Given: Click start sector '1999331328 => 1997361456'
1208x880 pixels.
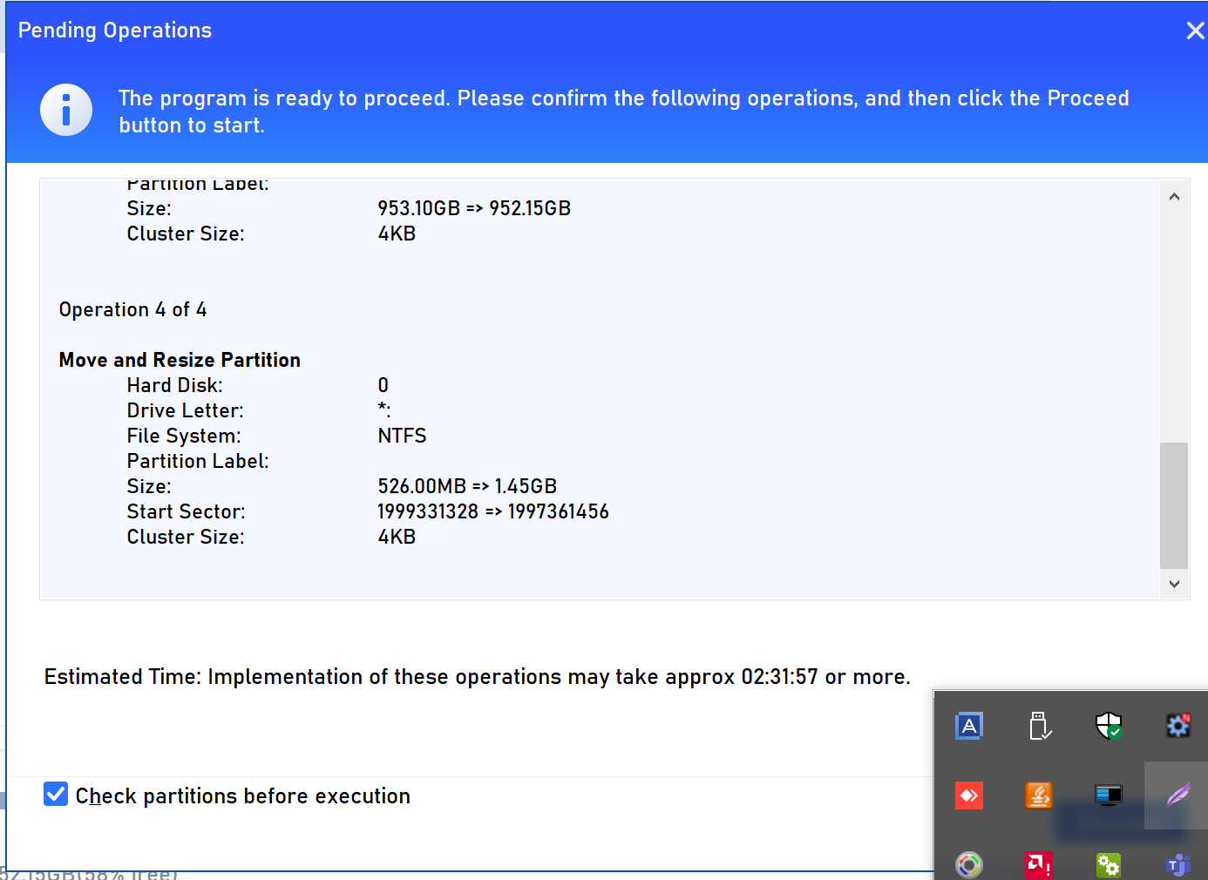Looking at the screenshot, I should click(x=493, y=511).
